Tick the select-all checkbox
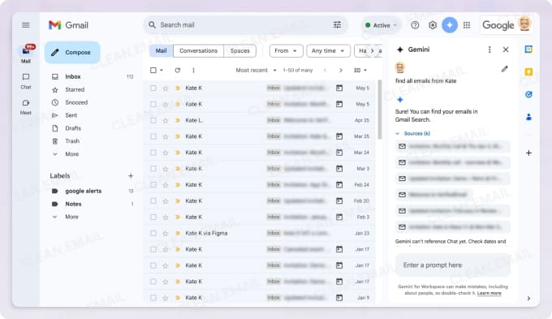The width and height of the screenshot is (552, 319). pyautogui.click(x=153, y=70)
